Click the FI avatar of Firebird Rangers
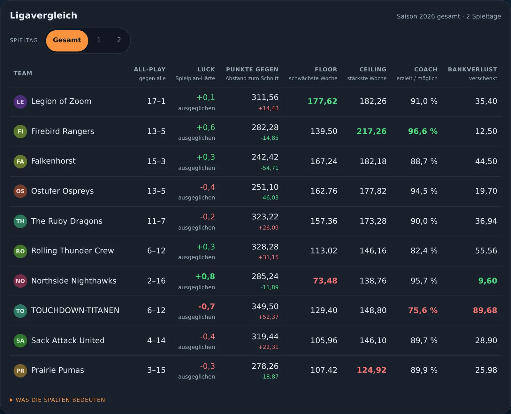 point(20,131)
